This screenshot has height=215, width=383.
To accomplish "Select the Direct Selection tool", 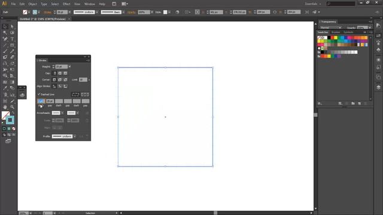I will (x=12, y=26).
